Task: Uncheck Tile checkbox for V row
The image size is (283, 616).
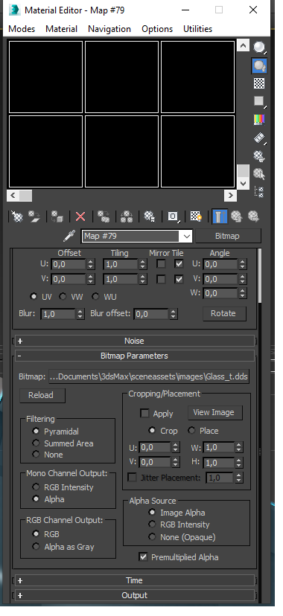Action: pyautogui.click(x=179, y=279)
